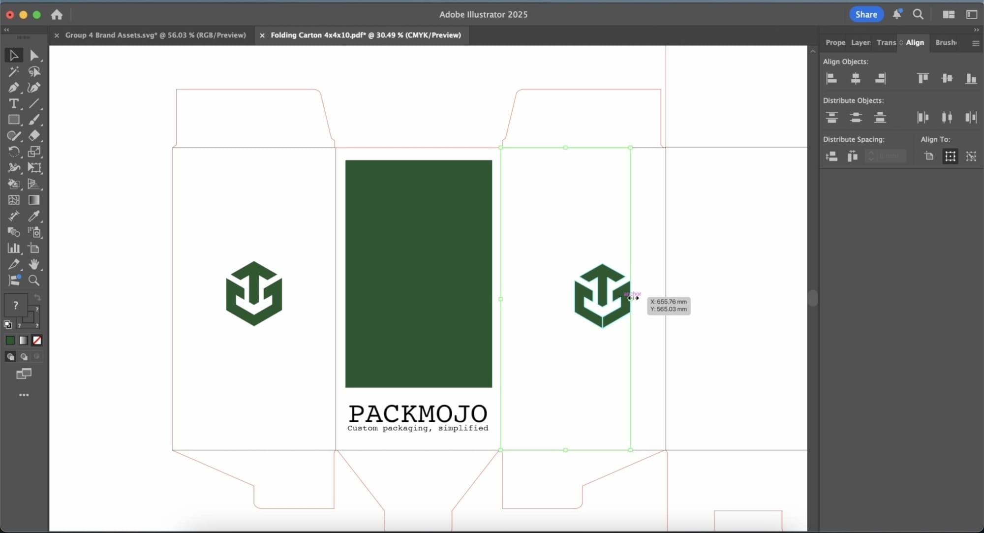This screenshot has height=533, width=984.
Task: Select the Column Graph tool
Action: click(x=14, y=248)
